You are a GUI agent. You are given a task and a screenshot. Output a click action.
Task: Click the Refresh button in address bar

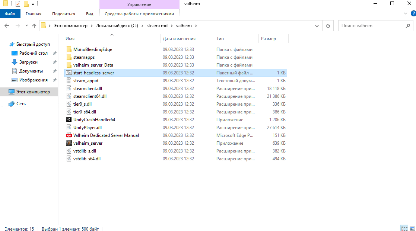tap(328, 26)
